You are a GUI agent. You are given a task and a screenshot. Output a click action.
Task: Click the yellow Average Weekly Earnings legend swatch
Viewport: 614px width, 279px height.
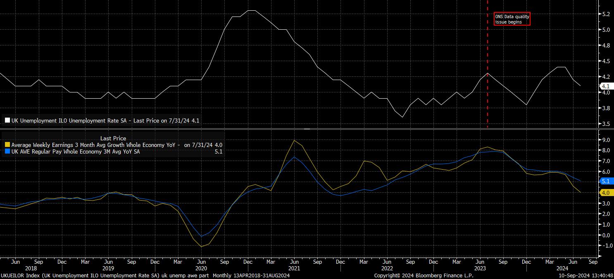tap(7, 145)
